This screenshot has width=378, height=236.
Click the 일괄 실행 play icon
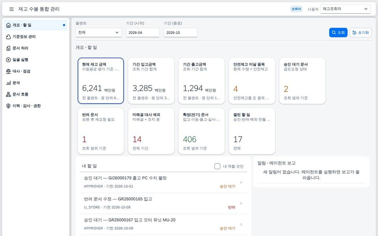click(x=8, y=60)
